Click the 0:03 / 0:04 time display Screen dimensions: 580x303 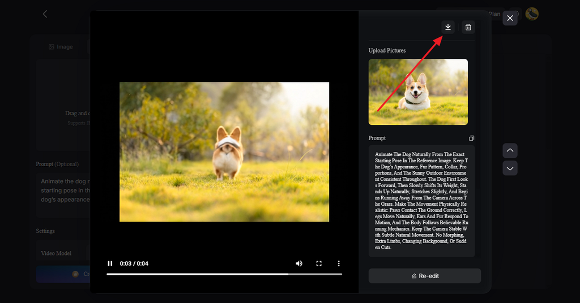(x=134, y=263)
